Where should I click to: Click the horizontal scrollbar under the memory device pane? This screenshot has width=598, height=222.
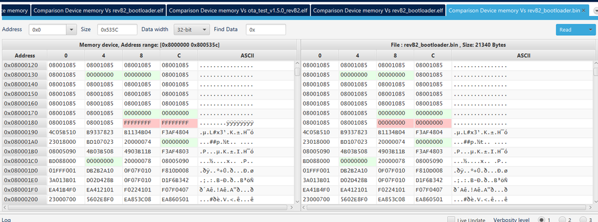148,207
